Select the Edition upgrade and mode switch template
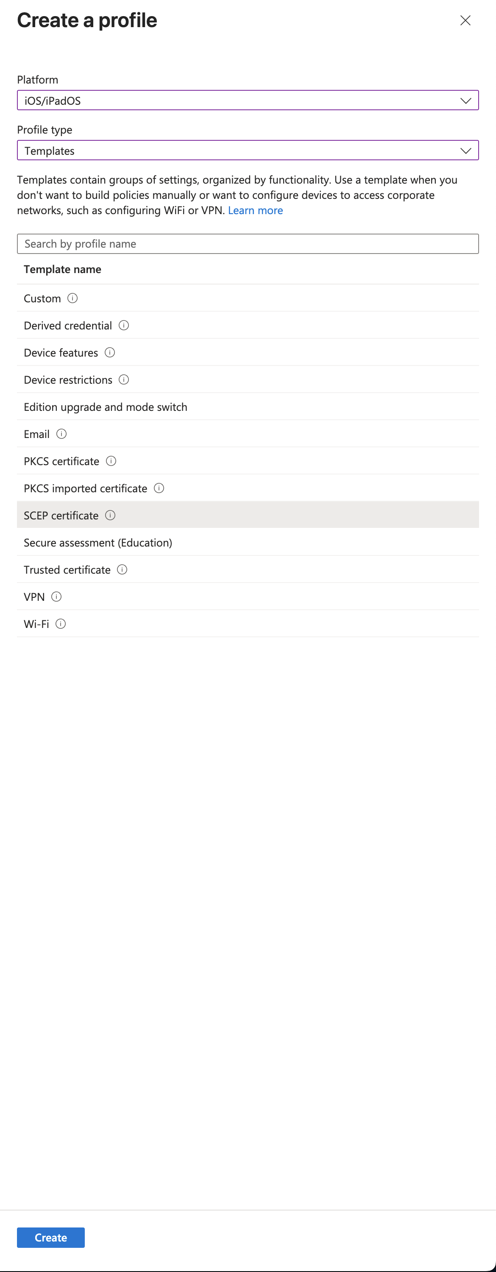Image resolution: width=496 pixels, height=1272 pixels. tap(105, 406)
